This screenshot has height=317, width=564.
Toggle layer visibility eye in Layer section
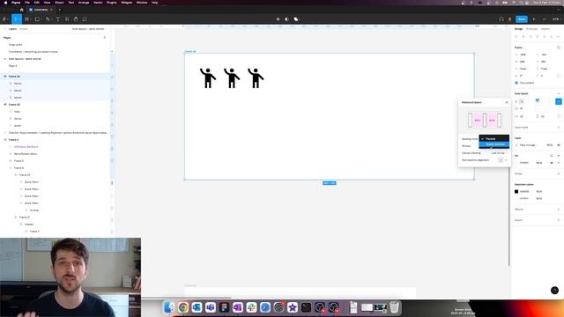pyautogui.click(x=559, y=145)
